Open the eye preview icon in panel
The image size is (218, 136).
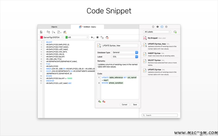point(157,27)
